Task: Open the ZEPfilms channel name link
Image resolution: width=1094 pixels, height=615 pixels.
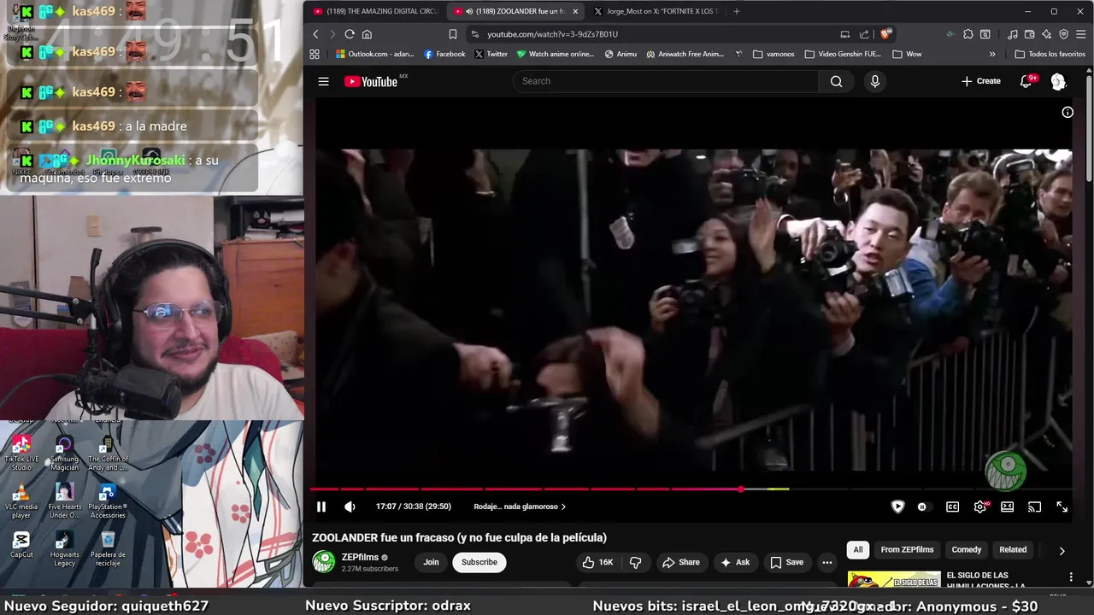Action: (360, 557)
